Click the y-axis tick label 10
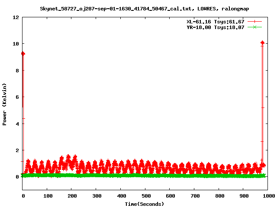The width and height of the screenshot is (277, 208). coord(16,44)
